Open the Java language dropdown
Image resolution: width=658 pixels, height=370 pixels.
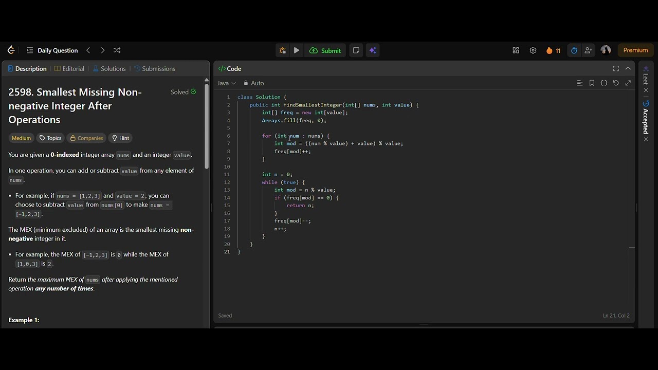point(227,83)
